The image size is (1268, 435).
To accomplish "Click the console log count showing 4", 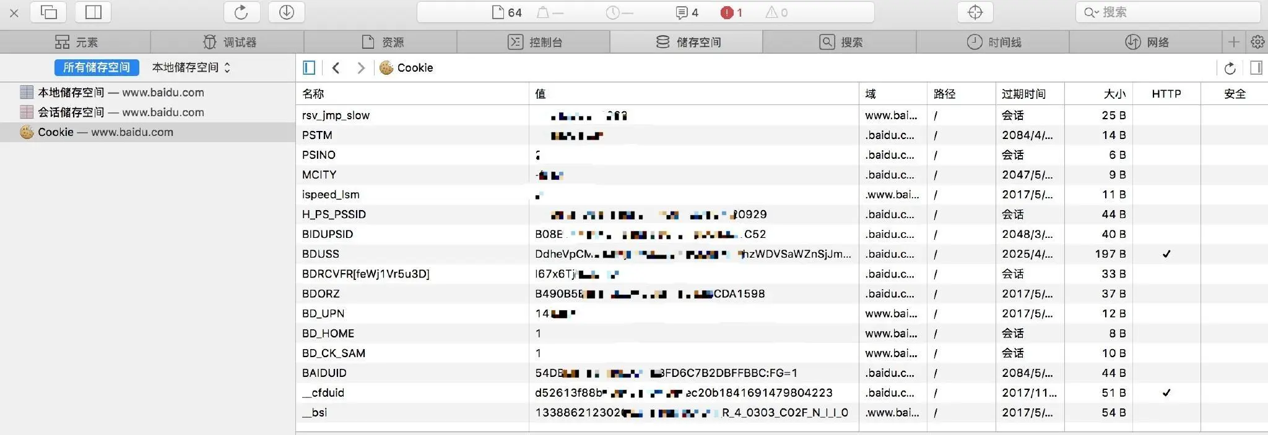I will (x=687, y=12).
